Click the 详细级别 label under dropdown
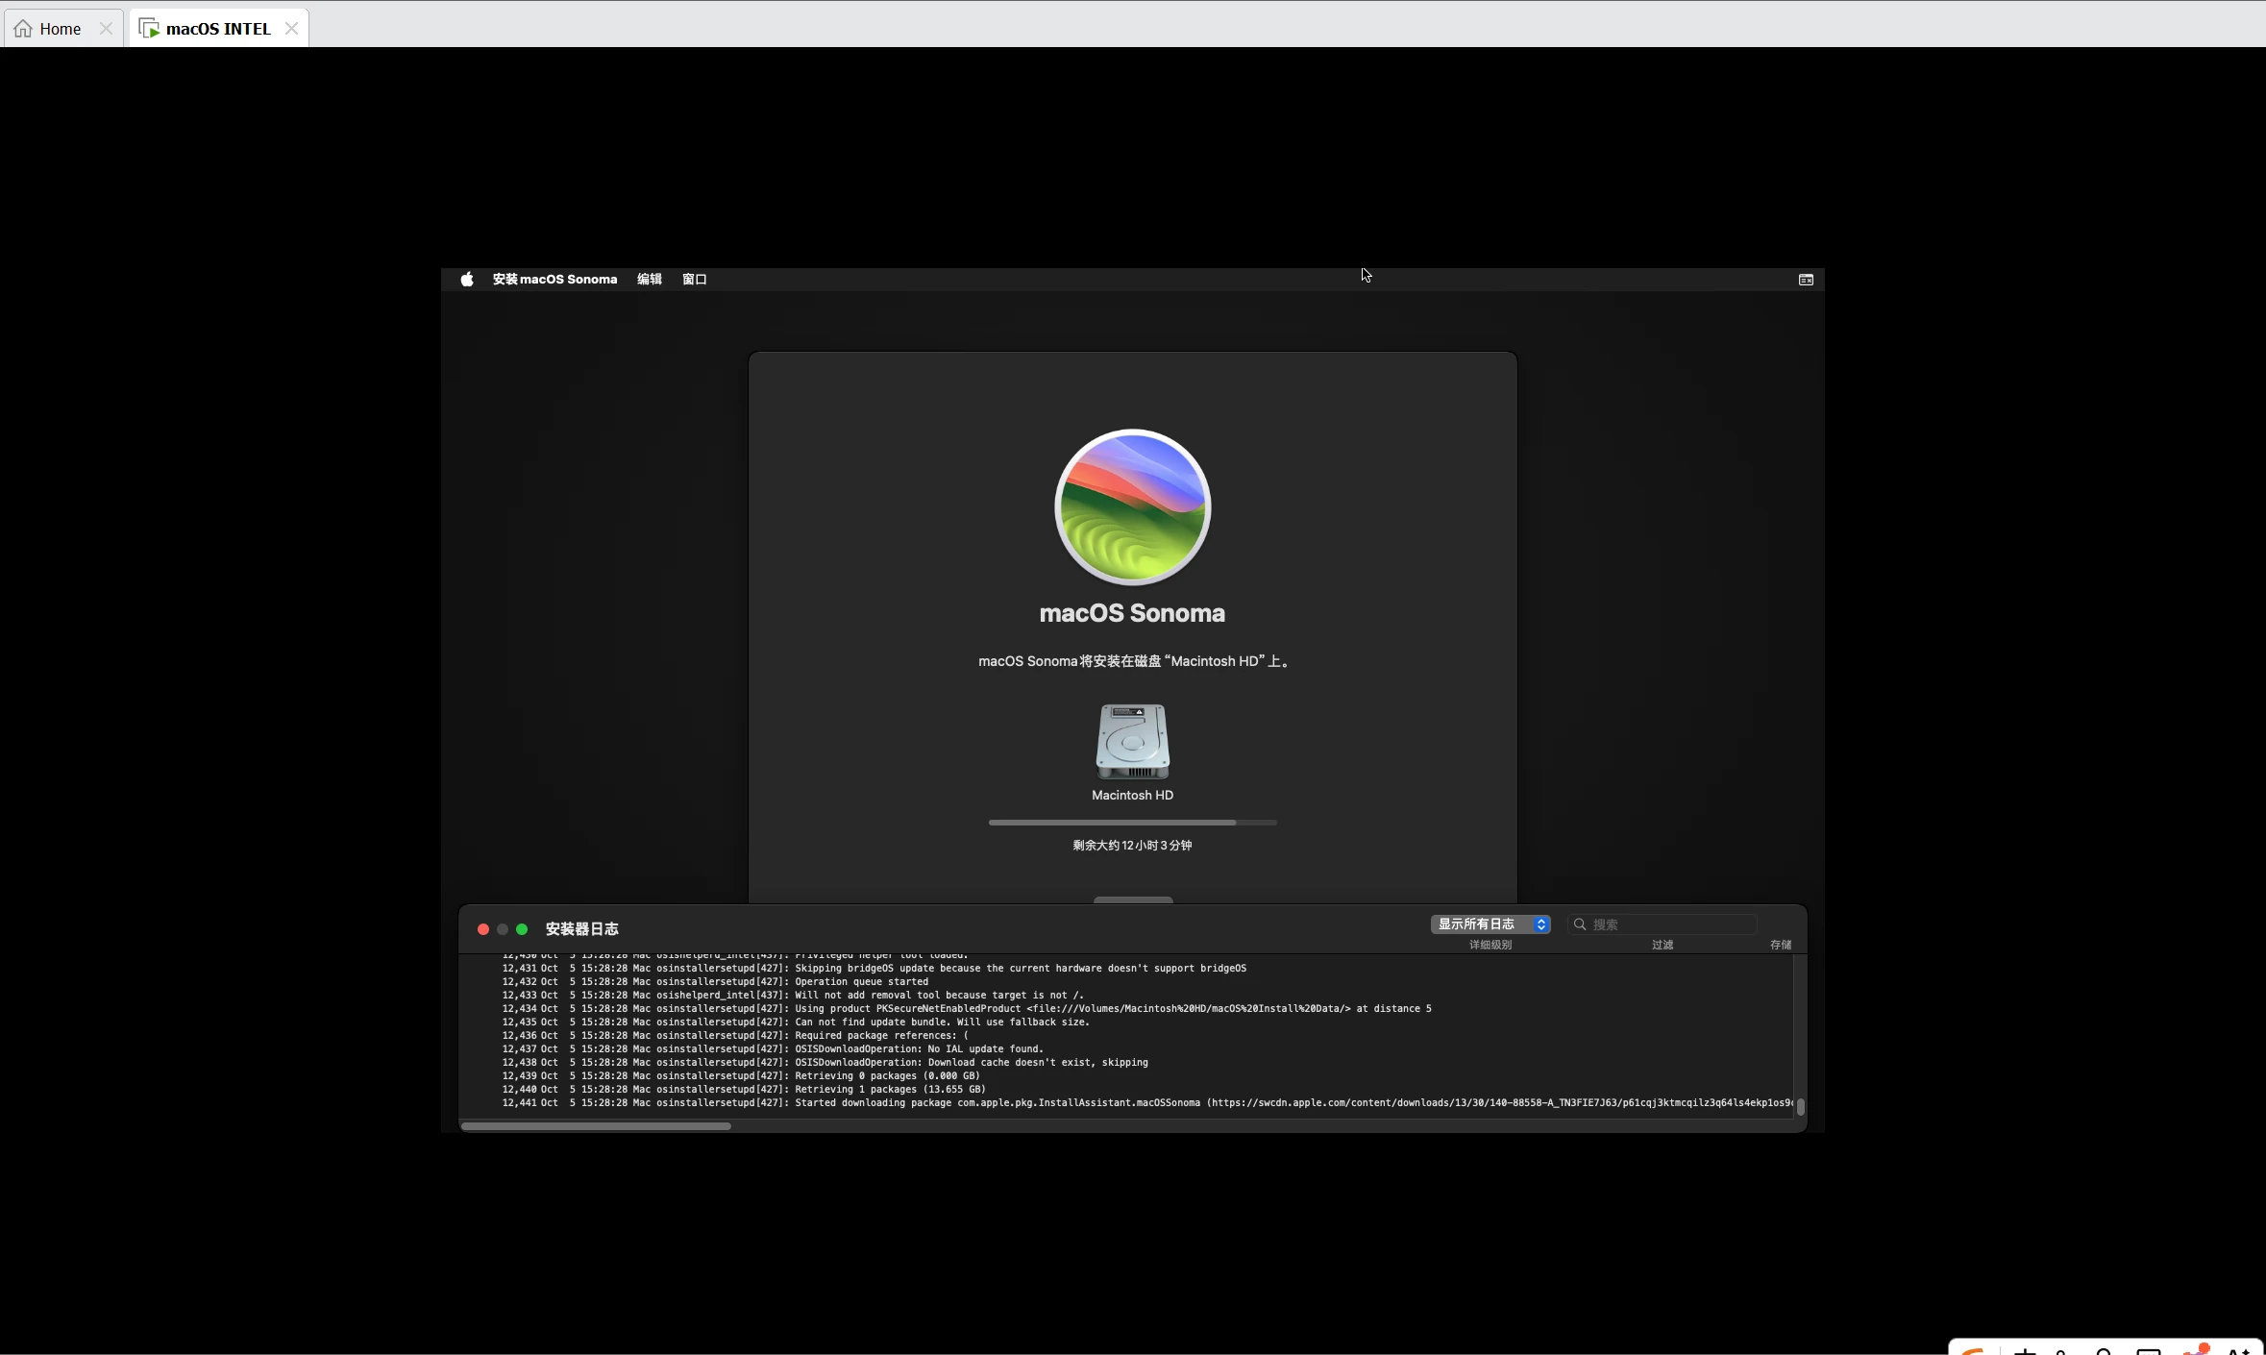 point(1490,945)
